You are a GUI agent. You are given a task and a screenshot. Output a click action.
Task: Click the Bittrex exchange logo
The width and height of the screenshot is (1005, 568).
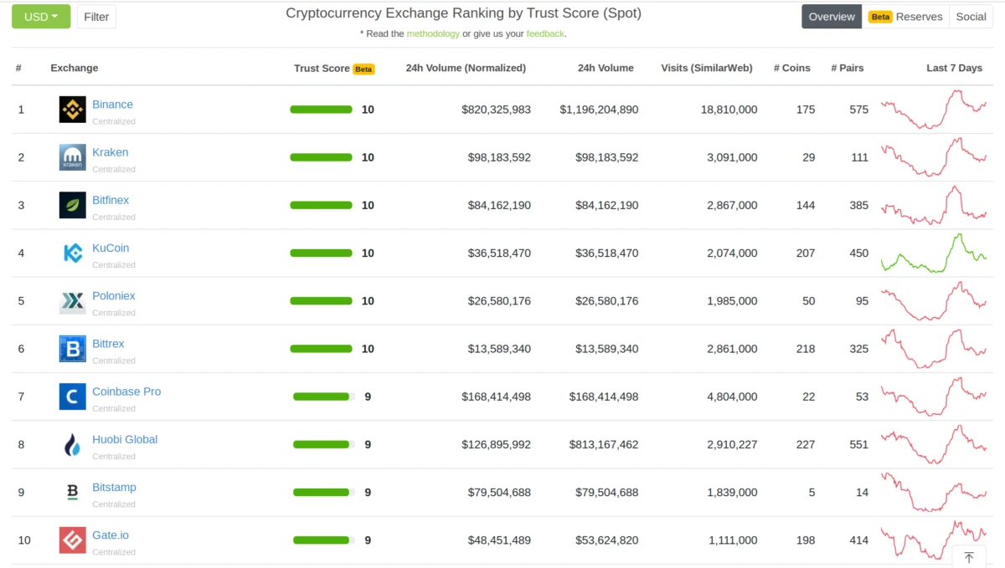72,349
